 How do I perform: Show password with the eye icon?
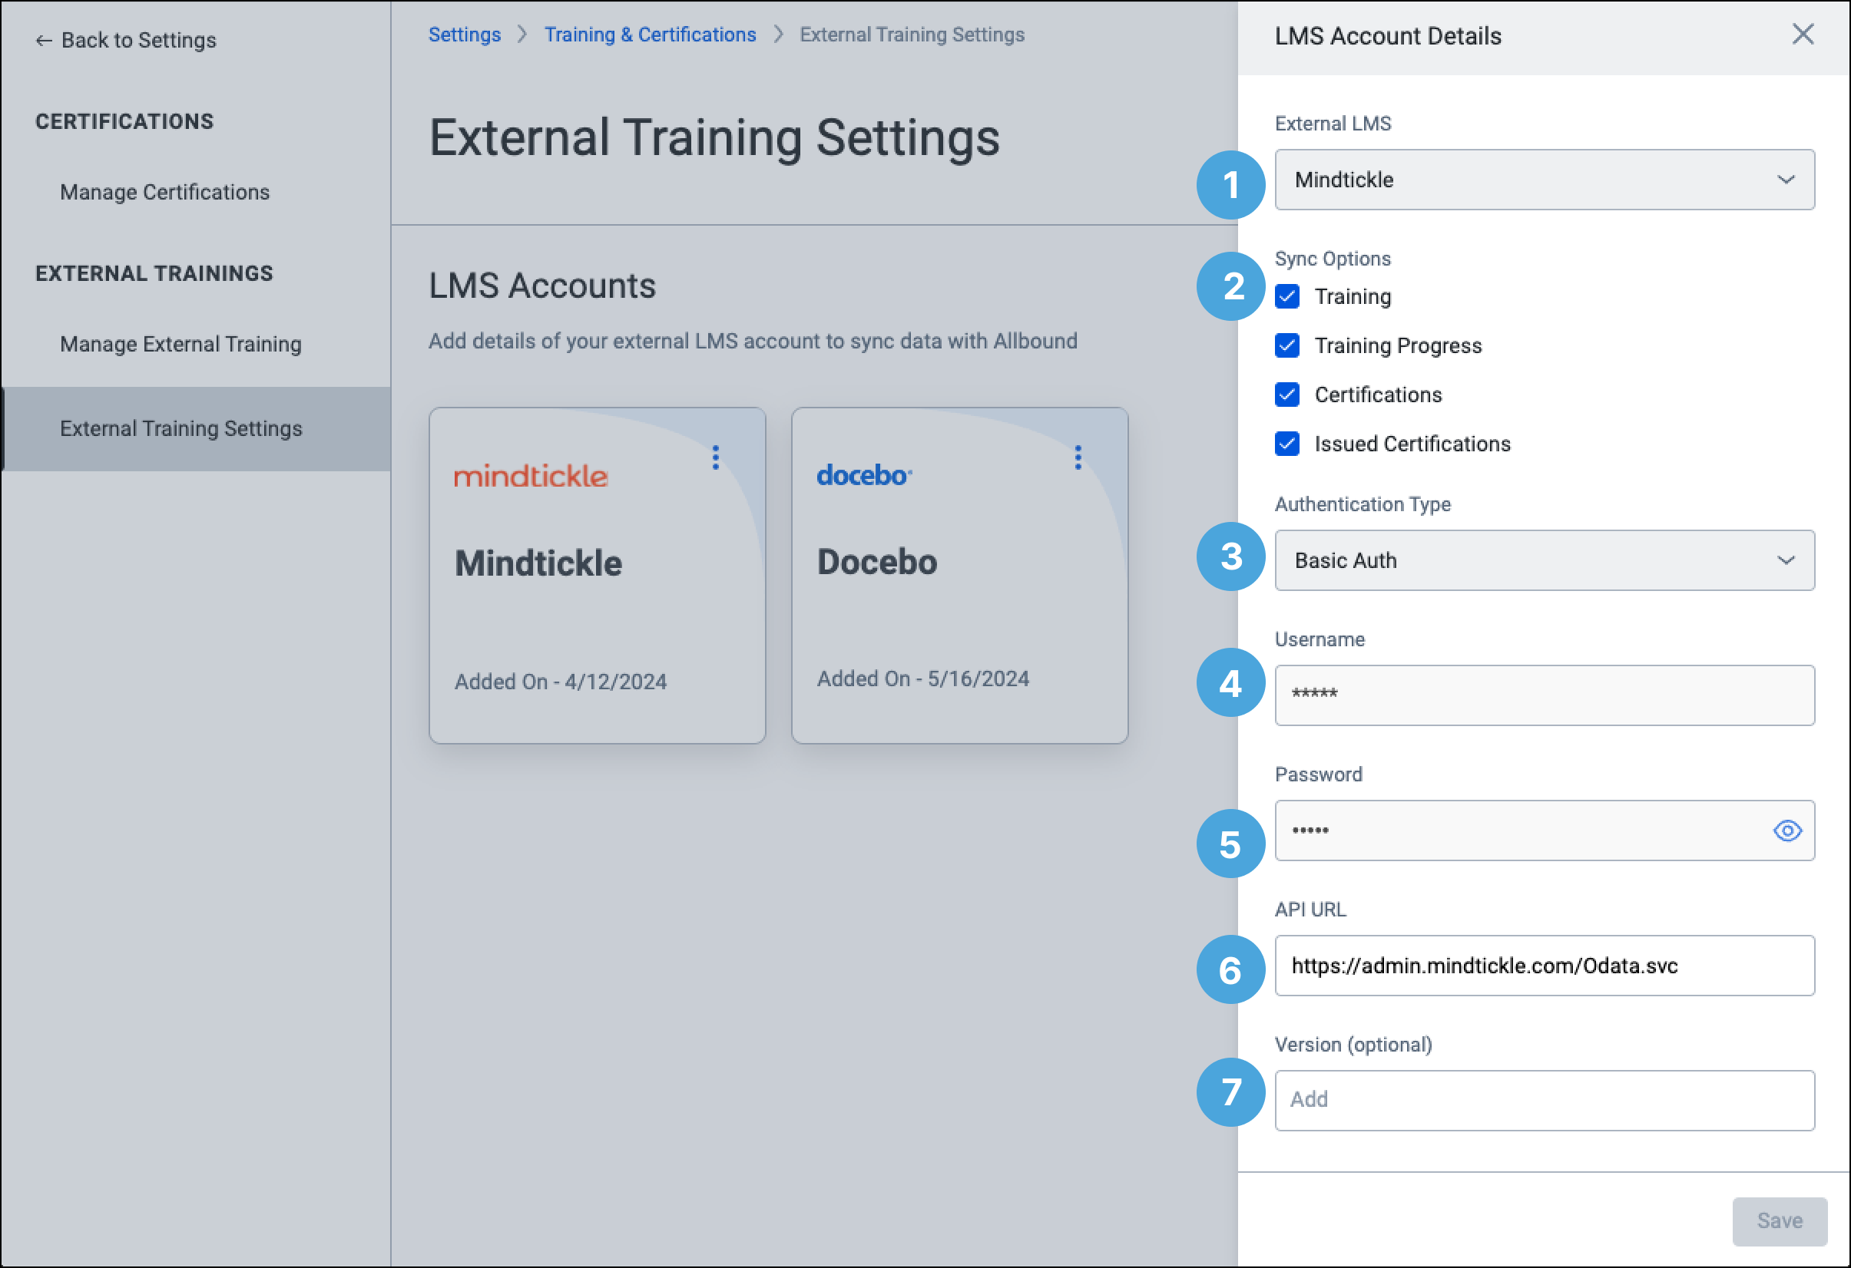tap(1787, 831)
